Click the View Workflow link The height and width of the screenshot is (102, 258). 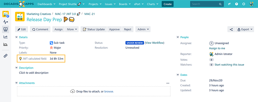click(x=155, y=43)
